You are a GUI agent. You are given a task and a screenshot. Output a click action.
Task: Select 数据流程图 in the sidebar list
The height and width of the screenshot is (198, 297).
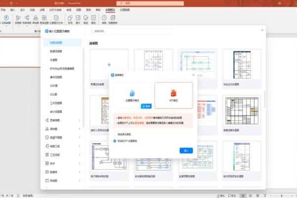pos(56,51)
